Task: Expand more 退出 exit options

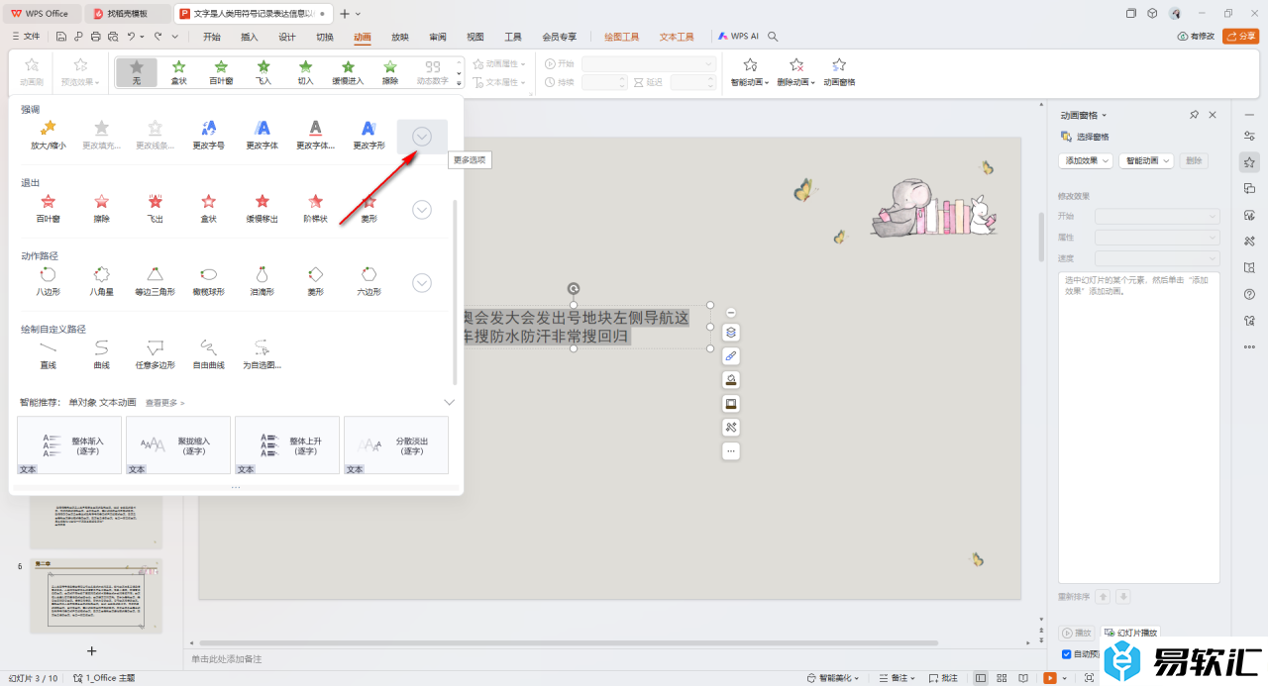Action: [422, 210]
